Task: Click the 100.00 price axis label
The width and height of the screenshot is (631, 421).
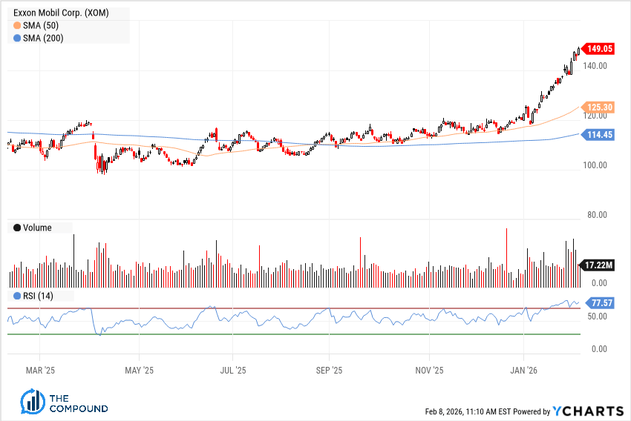Action: point(595,165)
